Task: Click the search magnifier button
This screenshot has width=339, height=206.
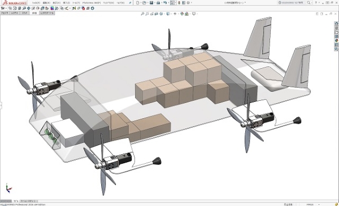Action: pos(308,3)
